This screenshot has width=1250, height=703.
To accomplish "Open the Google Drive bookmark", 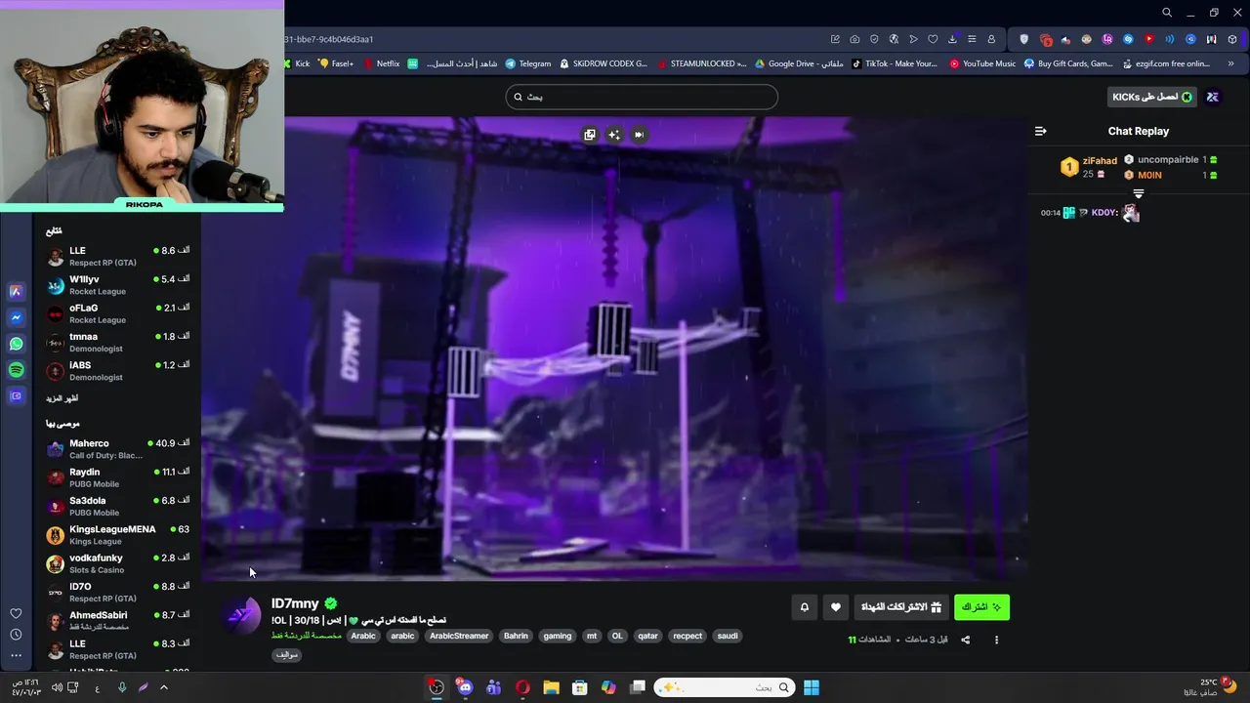I will [798, 63].
